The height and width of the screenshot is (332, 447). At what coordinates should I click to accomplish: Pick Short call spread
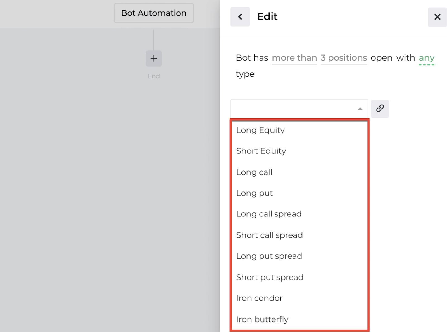pos(299,235)
